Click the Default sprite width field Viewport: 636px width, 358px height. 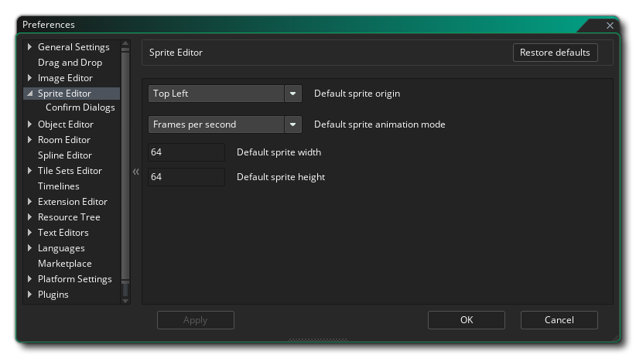coord(186,152)
